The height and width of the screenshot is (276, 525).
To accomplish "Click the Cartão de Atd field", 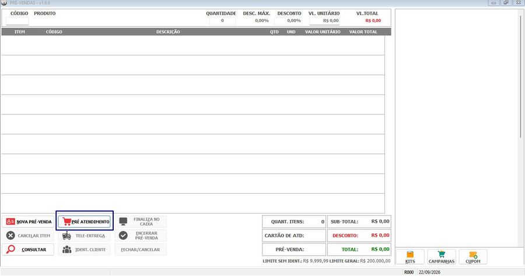I will (294, 236).
